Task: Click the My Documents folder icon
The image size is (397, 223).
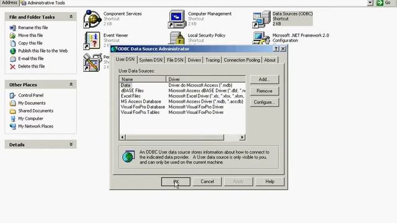Action: pyautogui.click(x=12, y=103)
